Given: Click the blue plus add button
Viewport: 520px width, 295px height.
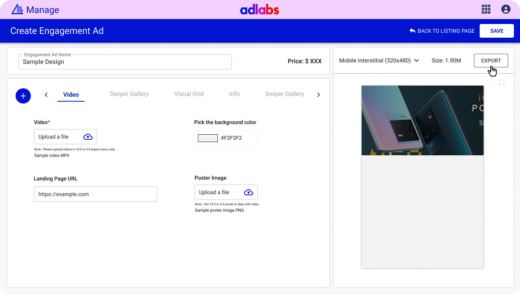Looking at the screenshot, I should click(23, 96).
